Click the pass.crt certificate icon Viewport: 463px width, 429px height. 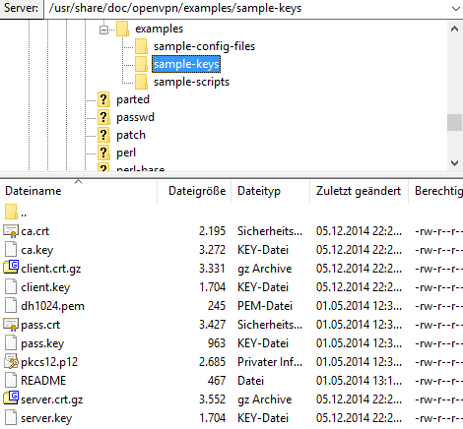(x=11, y=325)
